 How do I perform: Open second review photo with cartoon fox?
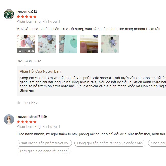click(47, 44)
